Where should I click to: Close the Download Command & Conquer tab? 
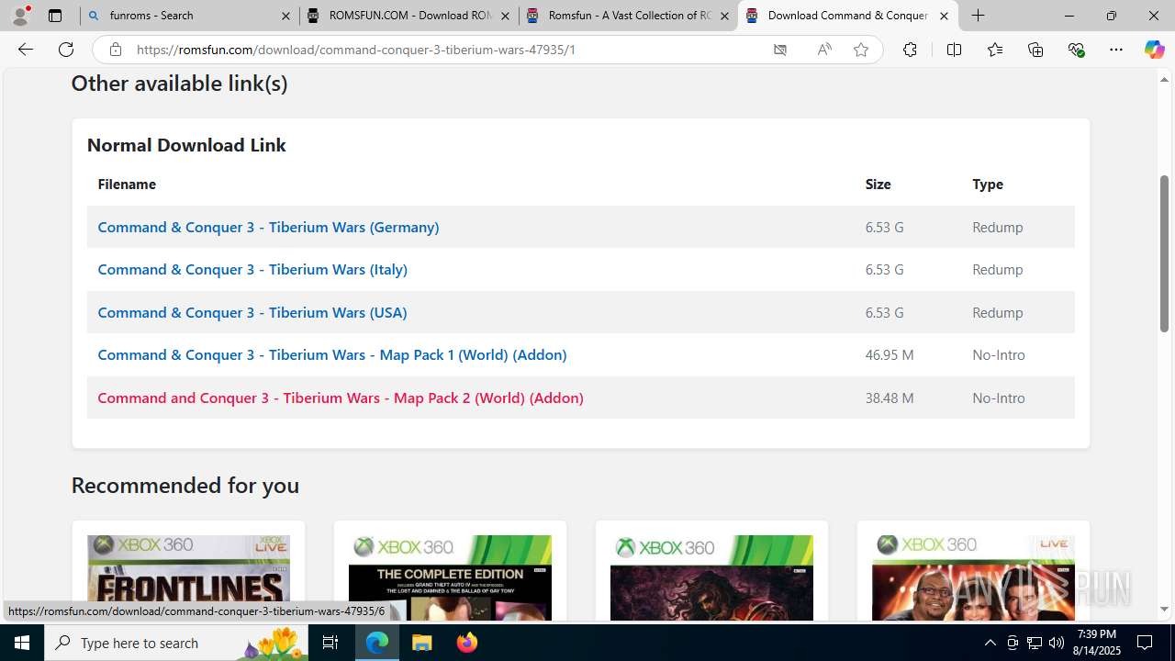[944, 16]
